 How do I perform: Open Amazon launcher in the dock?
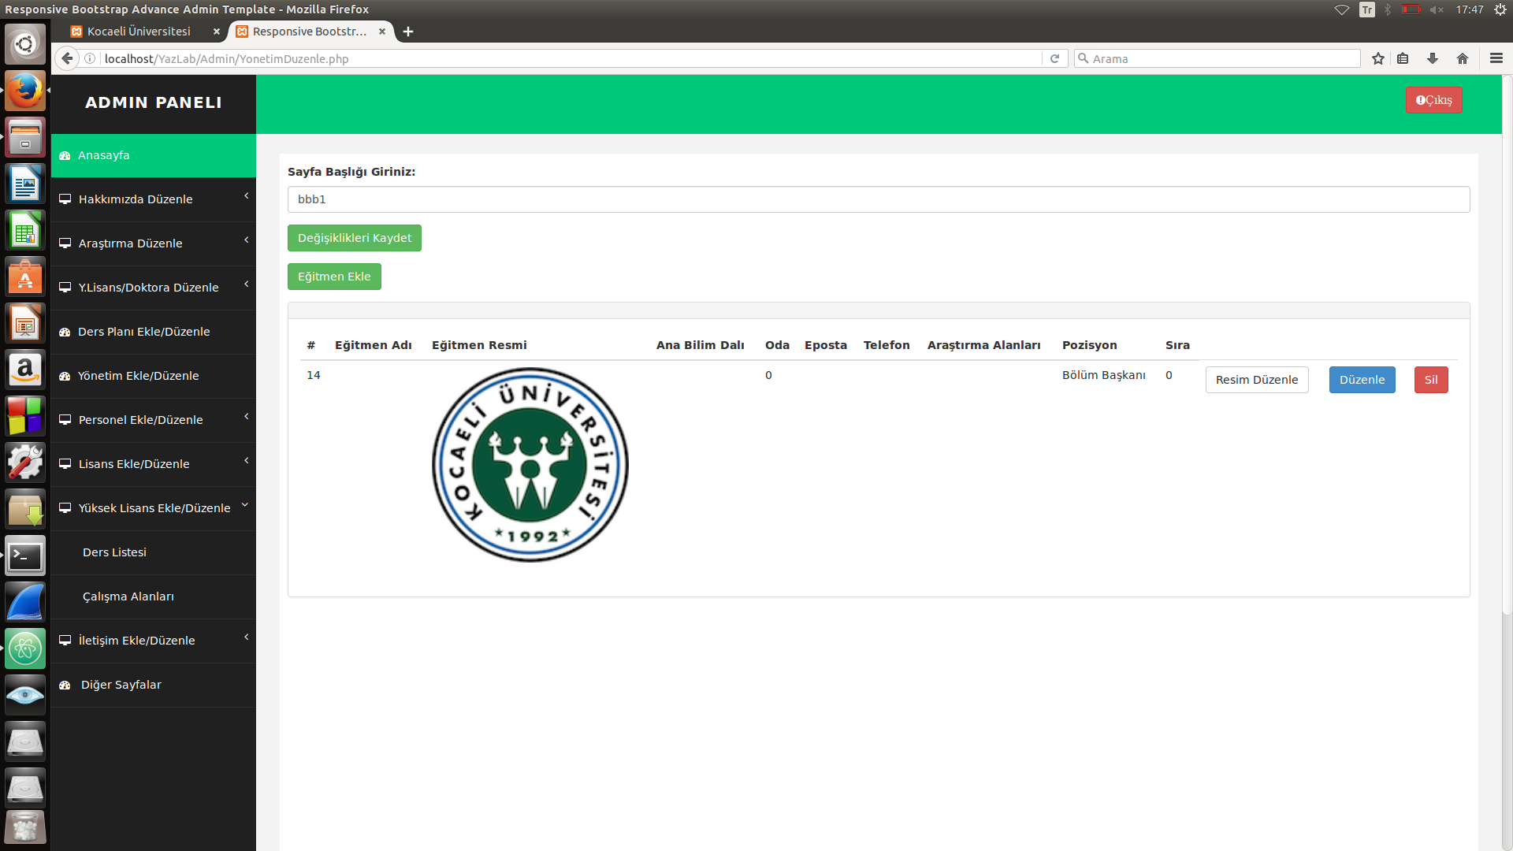pyautogui.click(x=25, y=370)
